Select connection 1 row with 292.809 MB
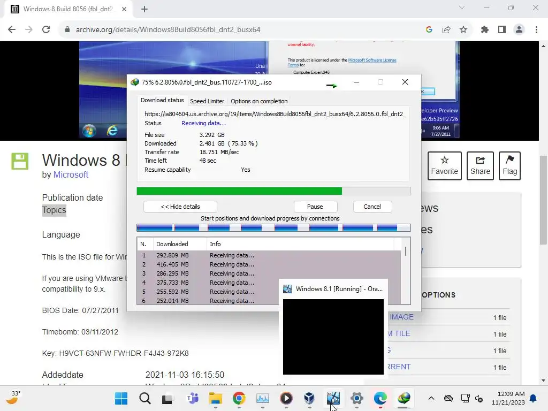The width and height of the screenshot is (548, 411). [269, 255]
